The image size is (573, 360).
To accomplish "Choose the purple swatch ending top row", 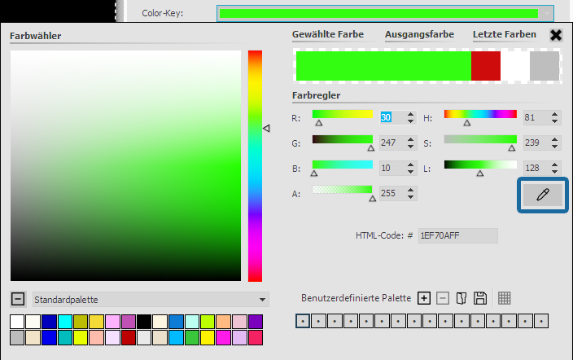I will [256, 322].
